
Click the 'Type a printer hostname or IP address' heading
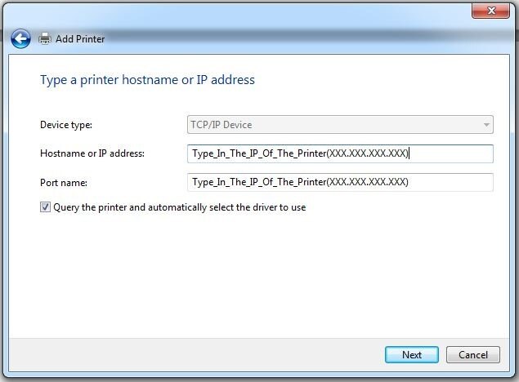pyautogui.click(x=147, y=80)
